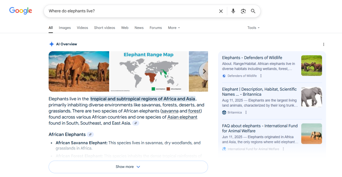Open three-dot menu next to Britannica source
The height and width of the screenshot is (177, 342).
(x=246, y=112)
